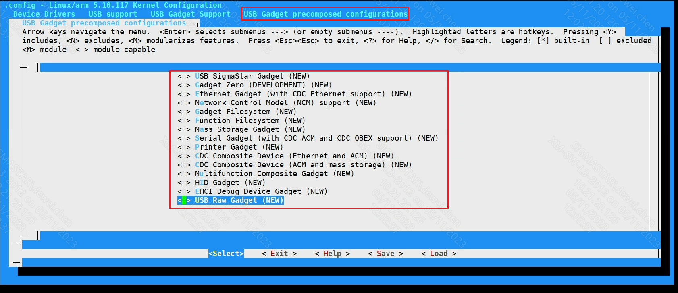The height and width of the screenshot is (293, 678).
Task: Open the Help button
Action: (x=333, y=254)
